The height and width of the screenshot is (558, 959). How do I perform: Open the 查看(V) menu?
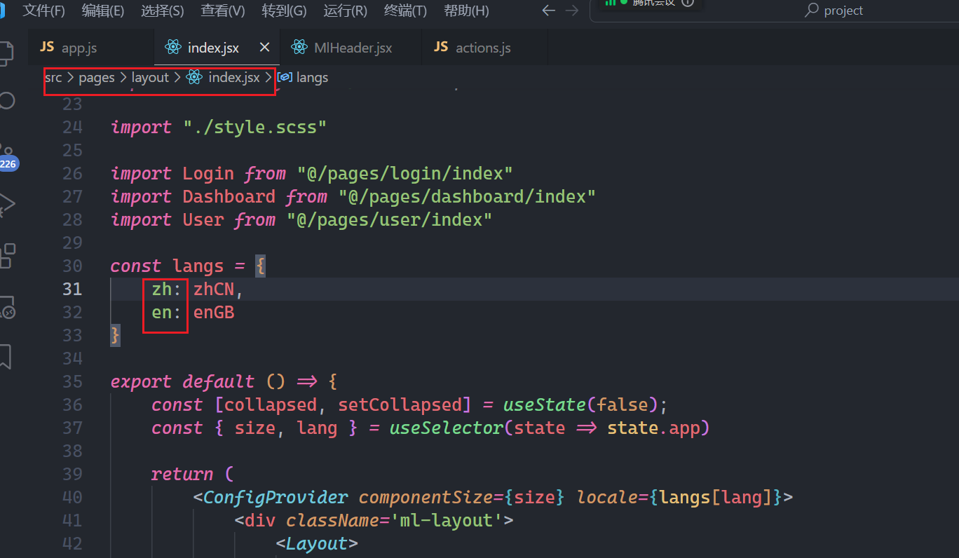pos(223,11)
